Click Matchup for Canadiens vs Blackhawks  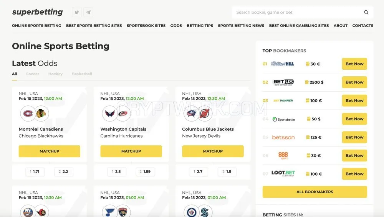tap(50, 151)
